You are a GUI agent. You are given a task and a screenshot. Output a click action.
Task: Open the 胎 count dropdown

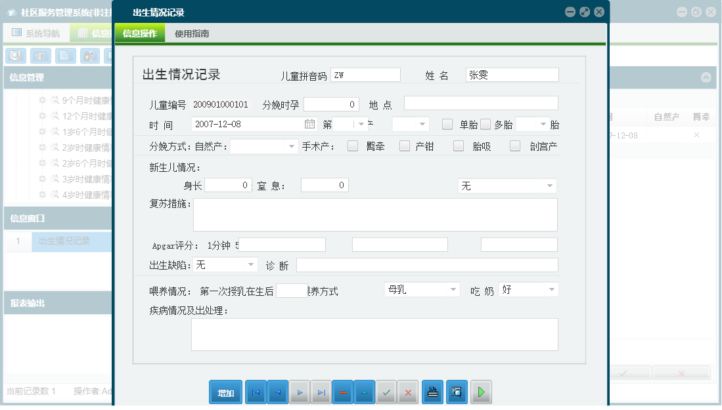(x=543, y=124)
